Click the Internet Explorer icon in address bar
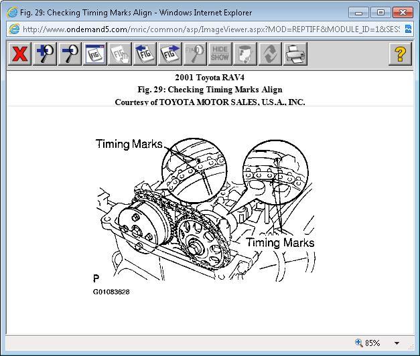Screen dimensions: 420x356 (14, 29)
